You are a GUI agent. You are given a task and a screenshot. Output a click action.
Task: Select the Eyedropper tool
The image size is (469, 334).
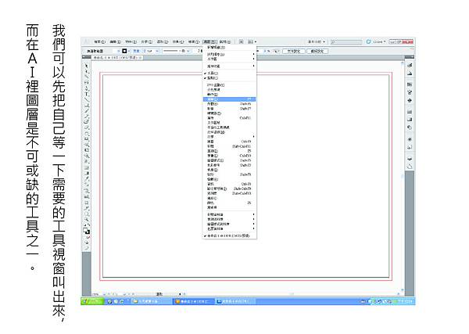(87, 178)
